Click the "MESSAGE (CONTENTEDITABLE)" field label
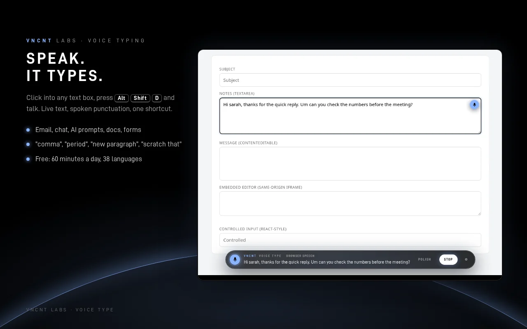This screenshot has height=329, width=527. tap(248, 143)
